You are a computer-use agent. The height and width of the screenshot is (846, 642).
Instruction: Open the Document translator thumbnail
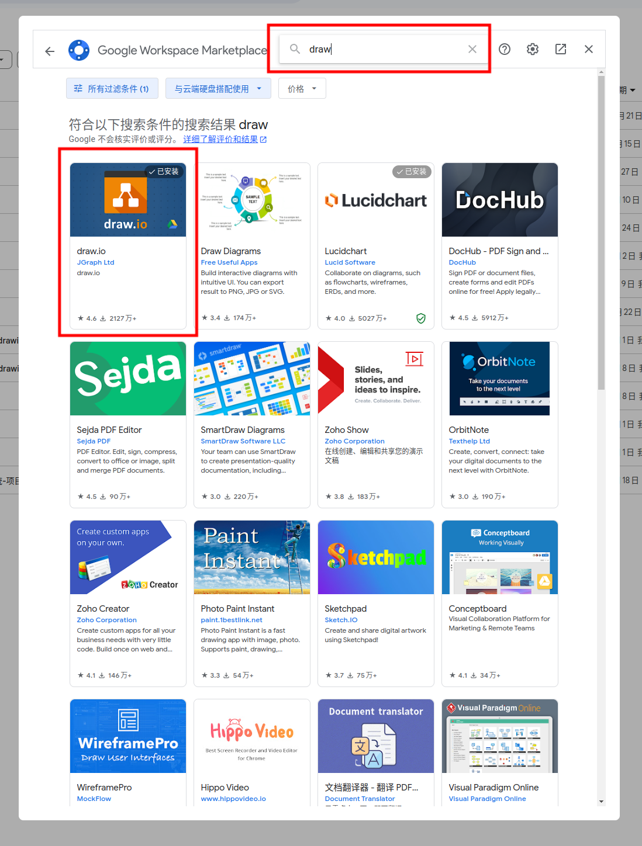point(376,736)
